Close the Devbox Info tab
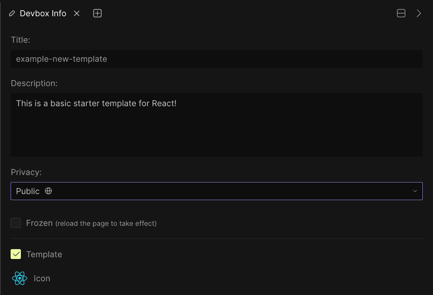This screenshot has height=295, width=433. click(77, 13)
